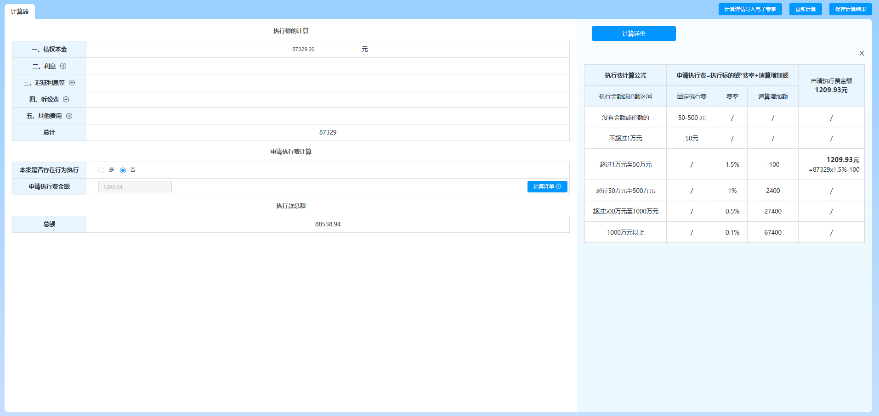Image resolution: width=879 pixels, height=416 pixels.
Task: Open 计算详单 button beside 申请执行费金额
Action: (x=547, y=186)
